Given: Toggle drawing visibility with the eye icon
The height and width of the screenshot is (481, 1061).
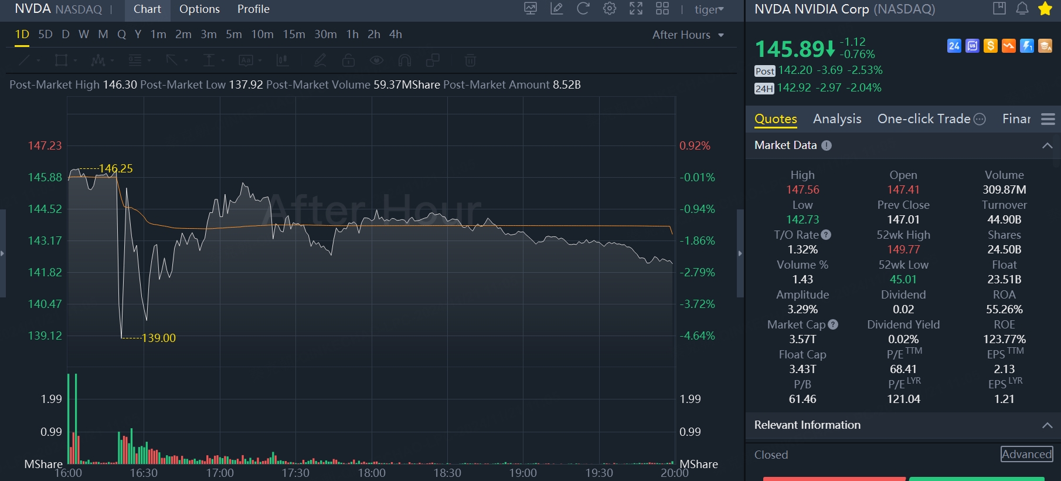Looking at the screenshot, I should tap(376, 60).
